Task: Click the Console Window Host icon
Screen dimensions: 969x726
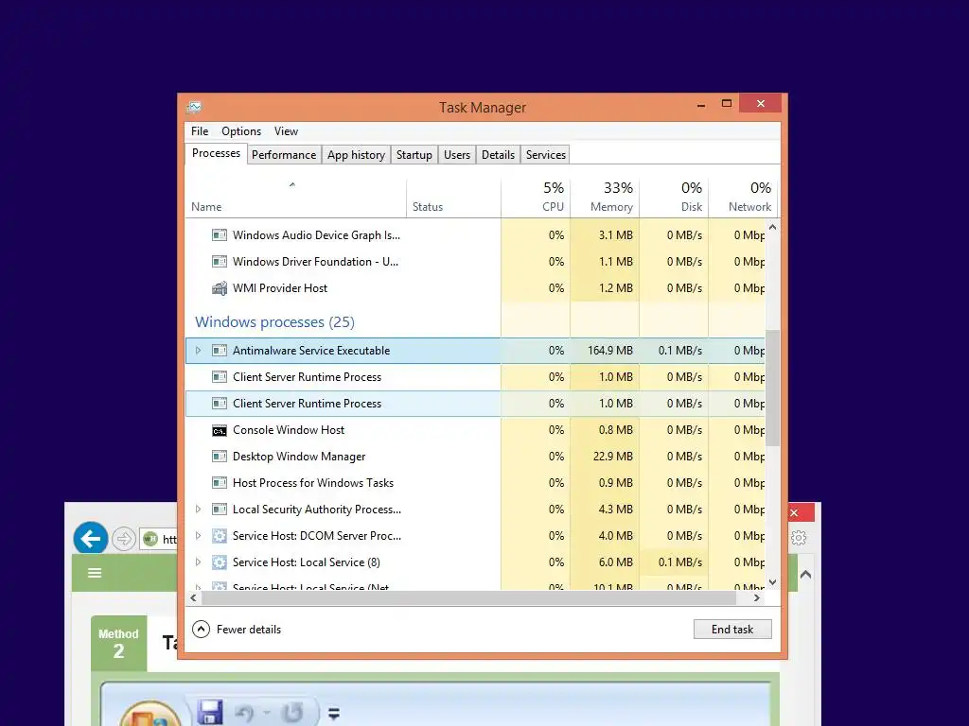Action: coord(220,430)
